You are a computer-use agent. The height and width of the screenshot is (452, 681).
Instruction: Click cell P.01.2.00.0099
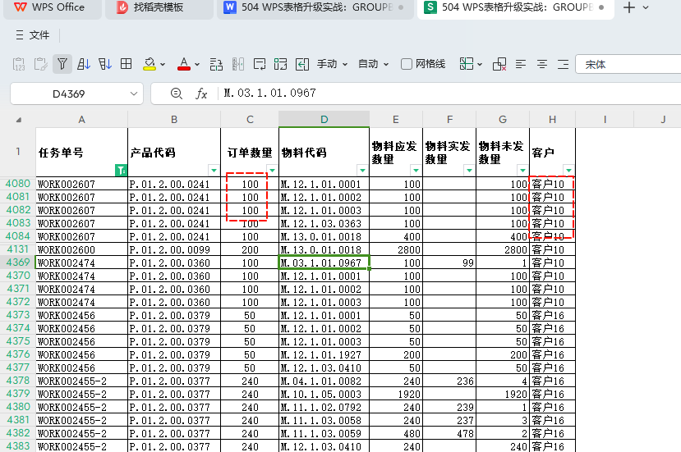coord(174,249)
